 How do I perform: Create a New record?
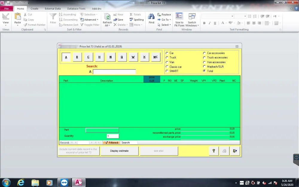coord(118,14)
